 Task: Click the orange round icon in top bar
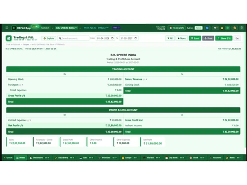click(235, 28)
